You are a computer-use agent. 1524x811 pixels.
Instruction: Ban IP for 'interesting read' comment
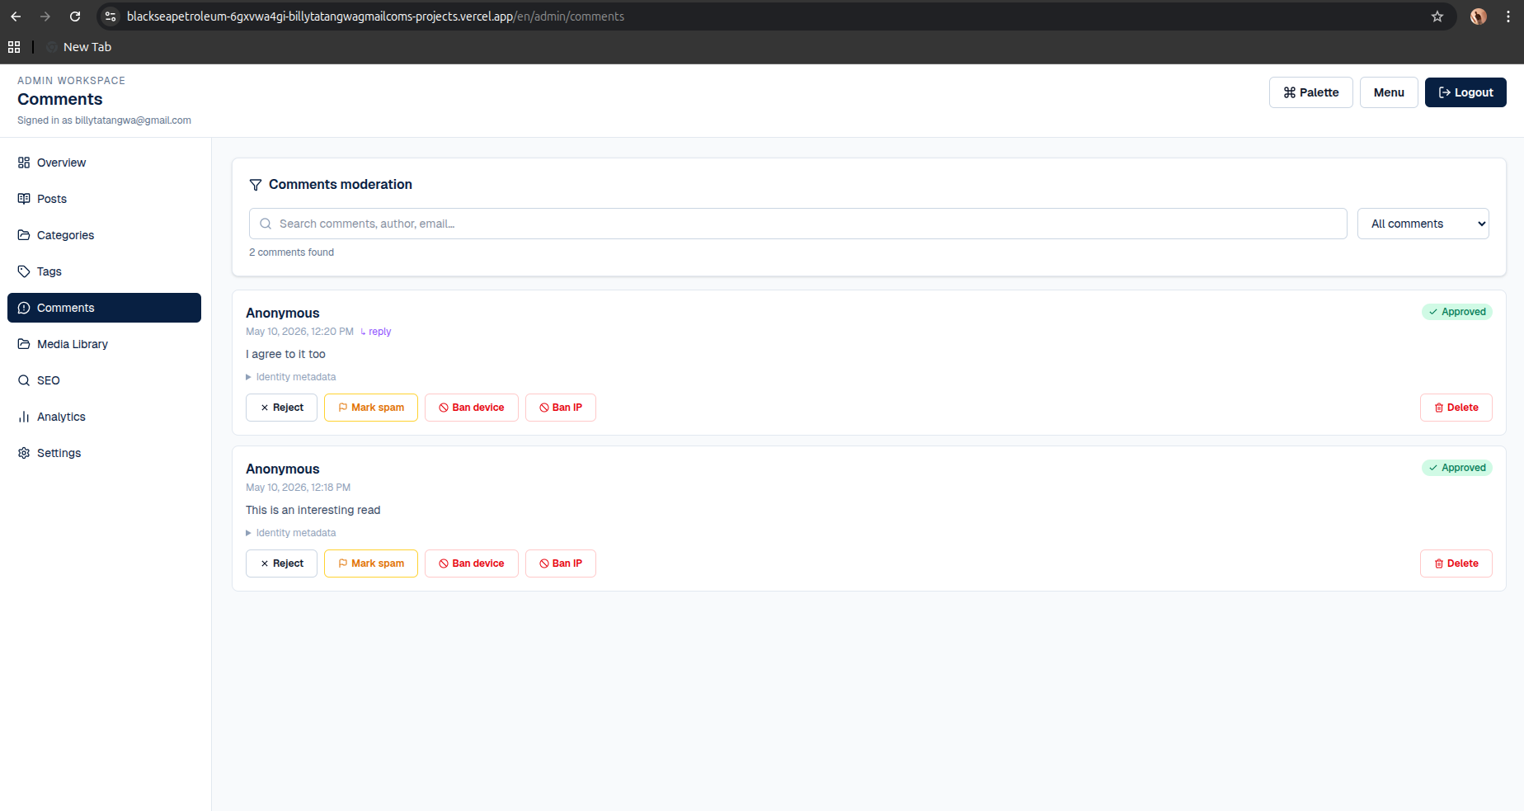click(561, 563)
